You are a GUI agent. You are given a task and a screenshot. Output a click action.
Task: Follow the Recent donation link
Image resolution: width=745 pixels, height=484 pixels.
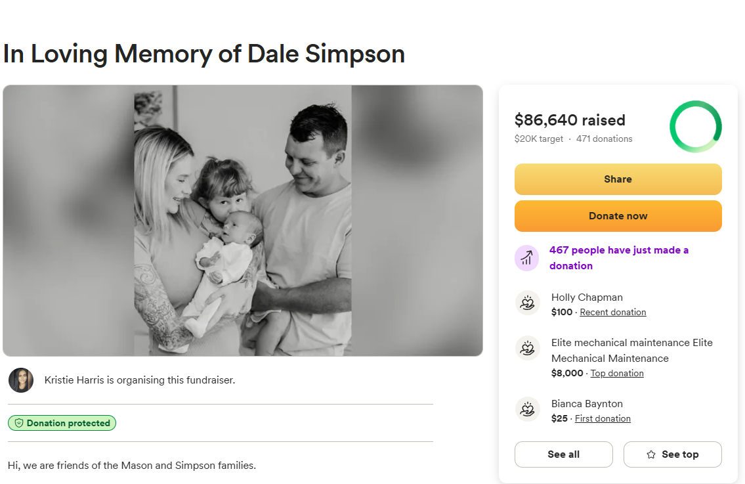pyautogui.click(x=613, y=313)
